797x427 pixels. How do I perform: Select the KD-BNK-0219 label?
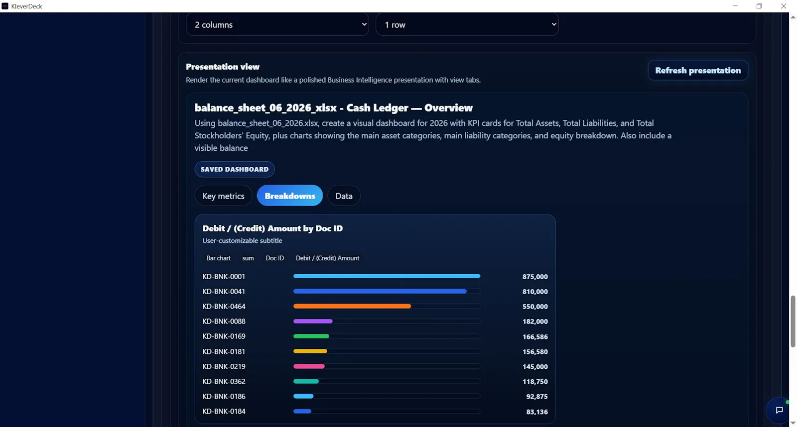224,366
